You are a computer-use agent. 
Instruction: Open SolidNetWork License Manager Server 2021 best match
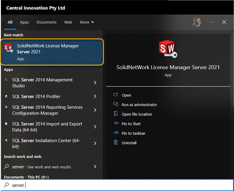point(52,52)
